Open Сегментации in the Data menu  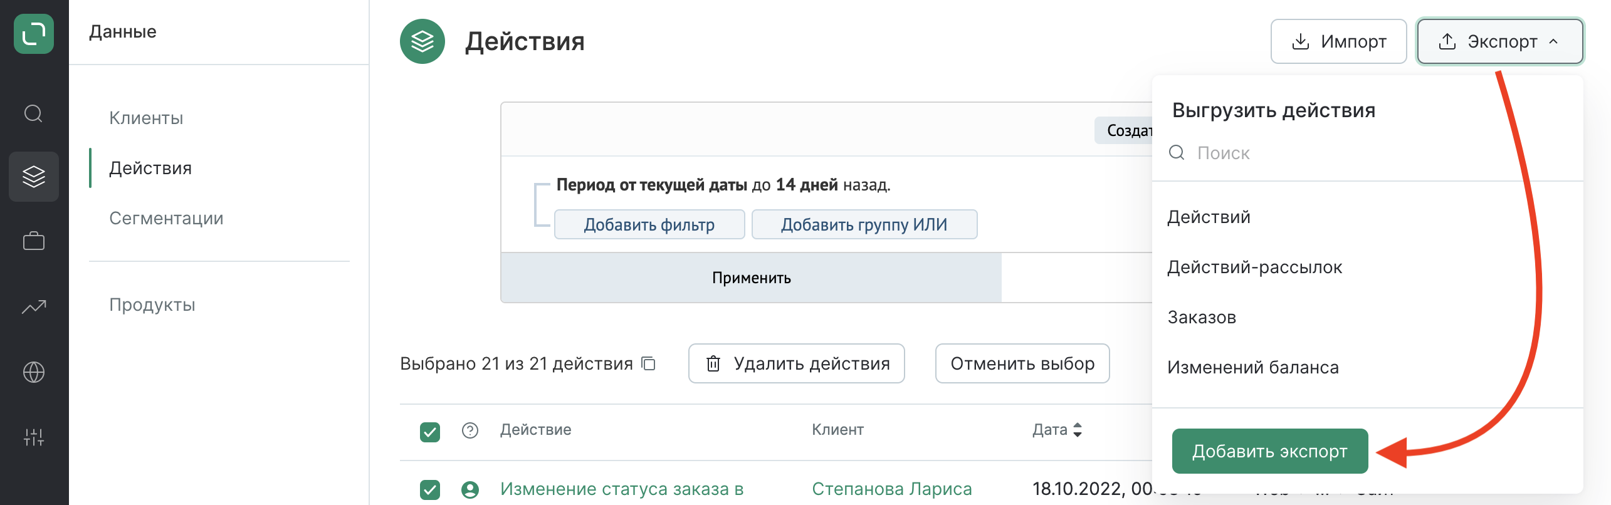point(166,218)
